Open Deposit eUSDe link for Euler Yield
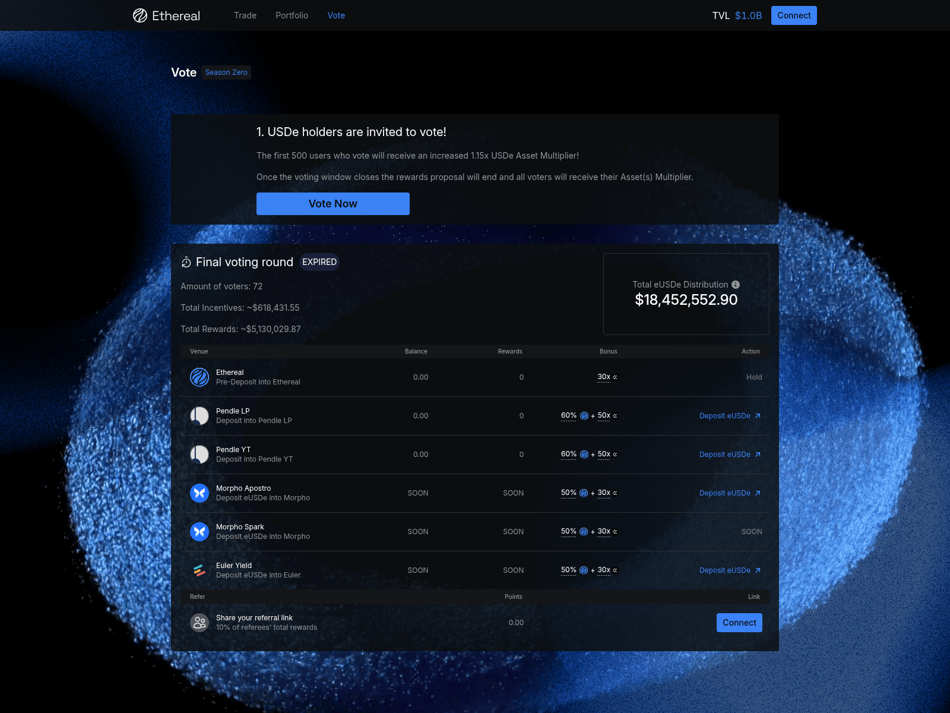The image size is (950, 713). click(730, 570)
